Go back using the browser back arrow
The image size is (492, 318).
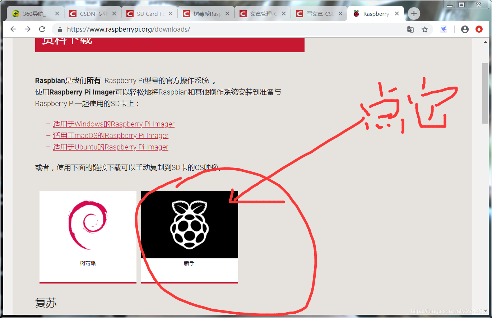point(13,29)
